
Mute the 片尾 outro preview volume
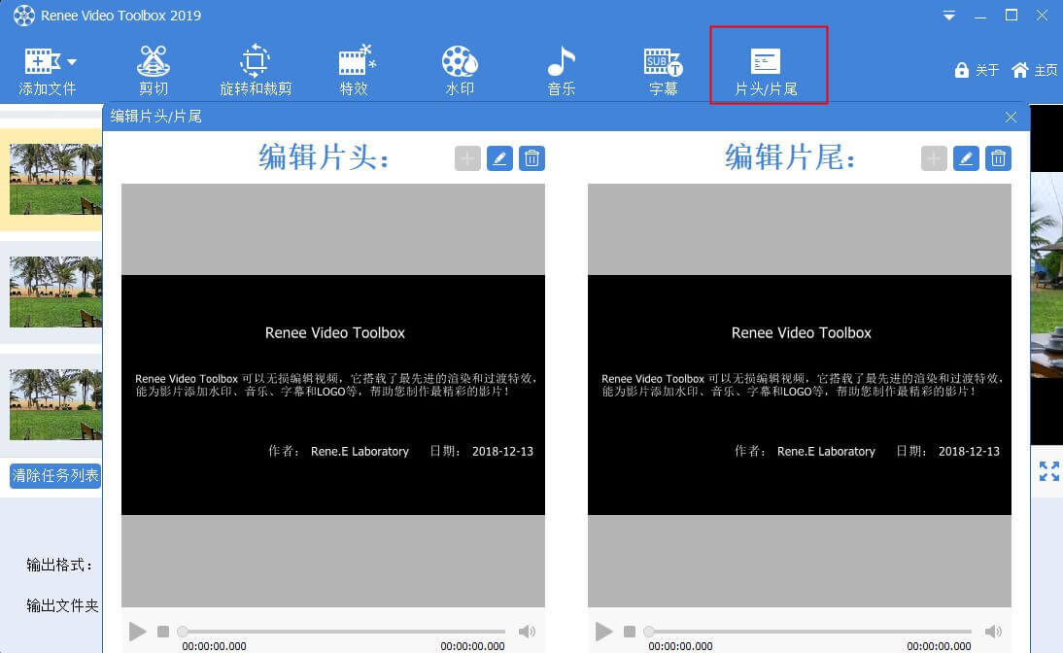point(993,632)
